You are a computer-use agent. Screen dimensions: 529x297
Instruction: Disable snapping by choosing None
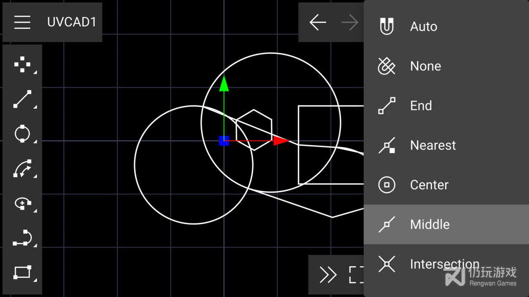425,66
